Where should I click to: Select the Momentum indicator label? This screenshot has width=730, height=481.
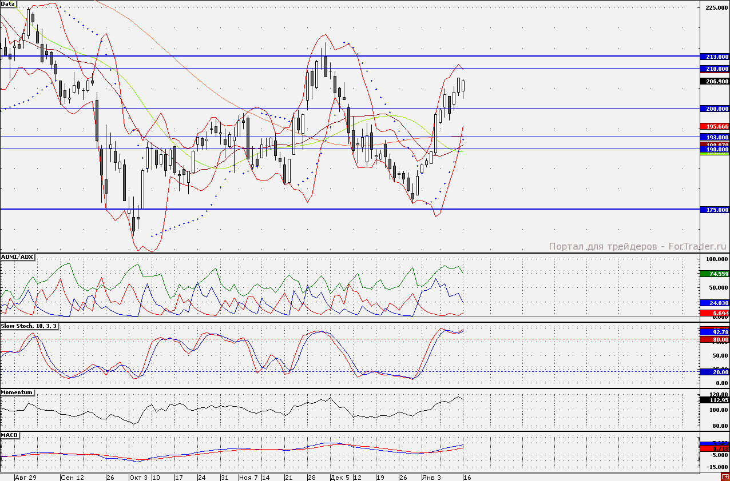coord(17,392)
